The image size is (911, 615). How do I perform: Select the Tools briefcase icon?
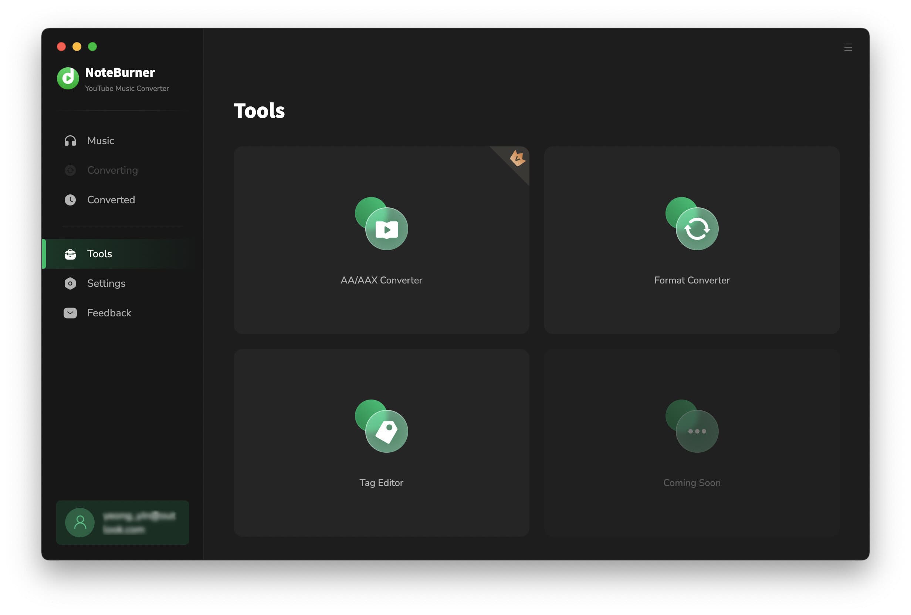pos(70,254)
